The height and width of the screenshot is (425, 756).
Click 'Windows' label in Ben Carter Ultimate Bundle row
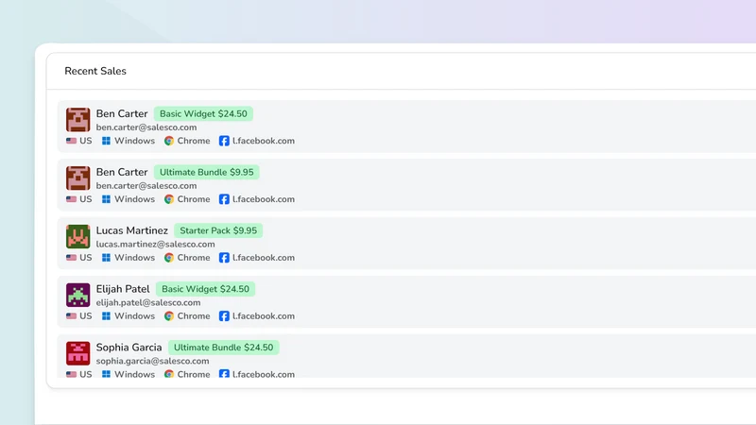click(x=134, y=199)
